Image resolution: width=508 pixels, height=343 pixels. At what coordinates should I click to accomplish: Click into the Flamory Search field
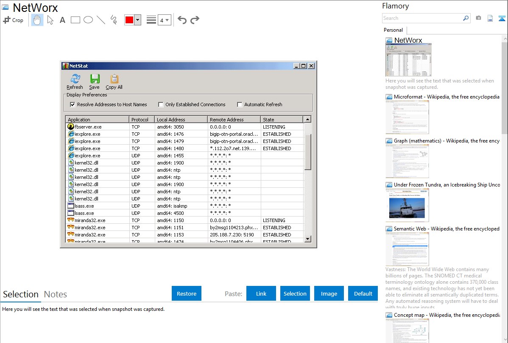[x=422, y=18]
